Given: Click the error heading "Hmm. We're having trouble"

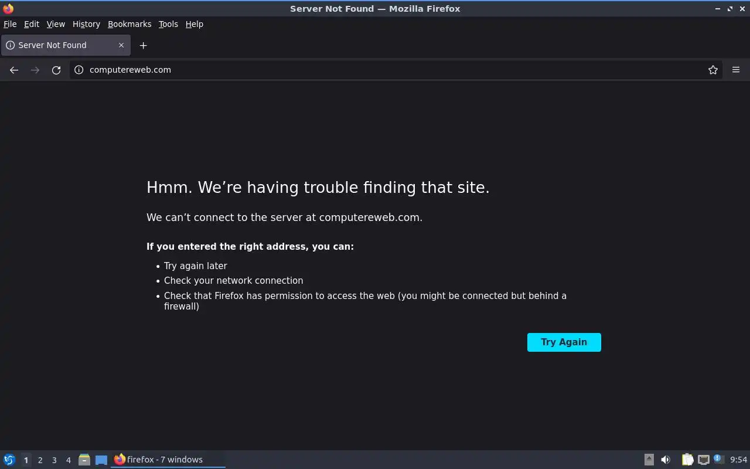Looking at the screenshot, I should [318, 188].
